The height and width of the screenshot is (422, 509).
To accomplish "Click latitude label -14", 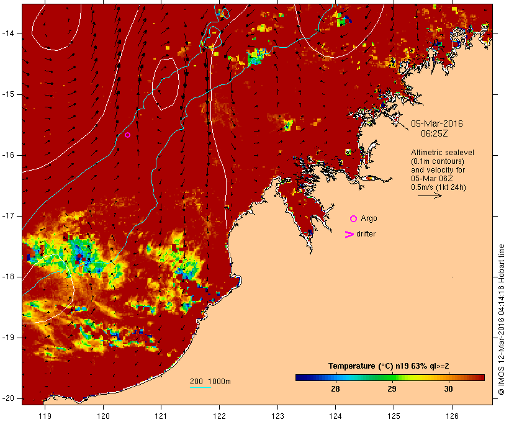I will pyautogui.click(x=7, y=34).
